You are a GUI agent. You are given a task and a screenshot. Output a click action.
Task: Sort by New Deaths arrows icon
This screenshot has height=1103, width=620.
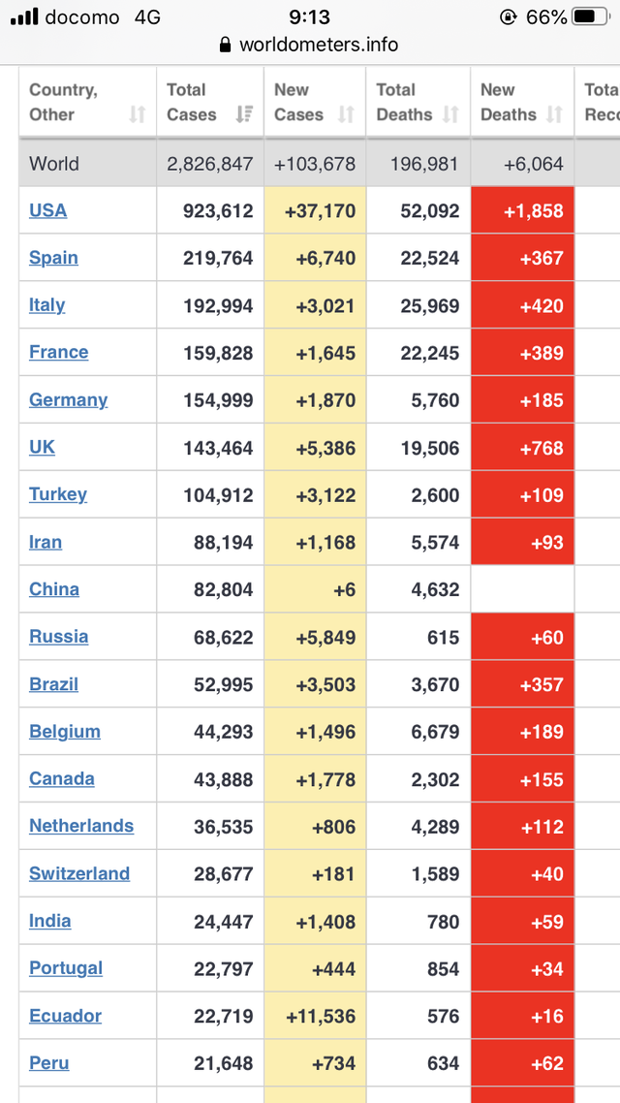tap(555, 114)
